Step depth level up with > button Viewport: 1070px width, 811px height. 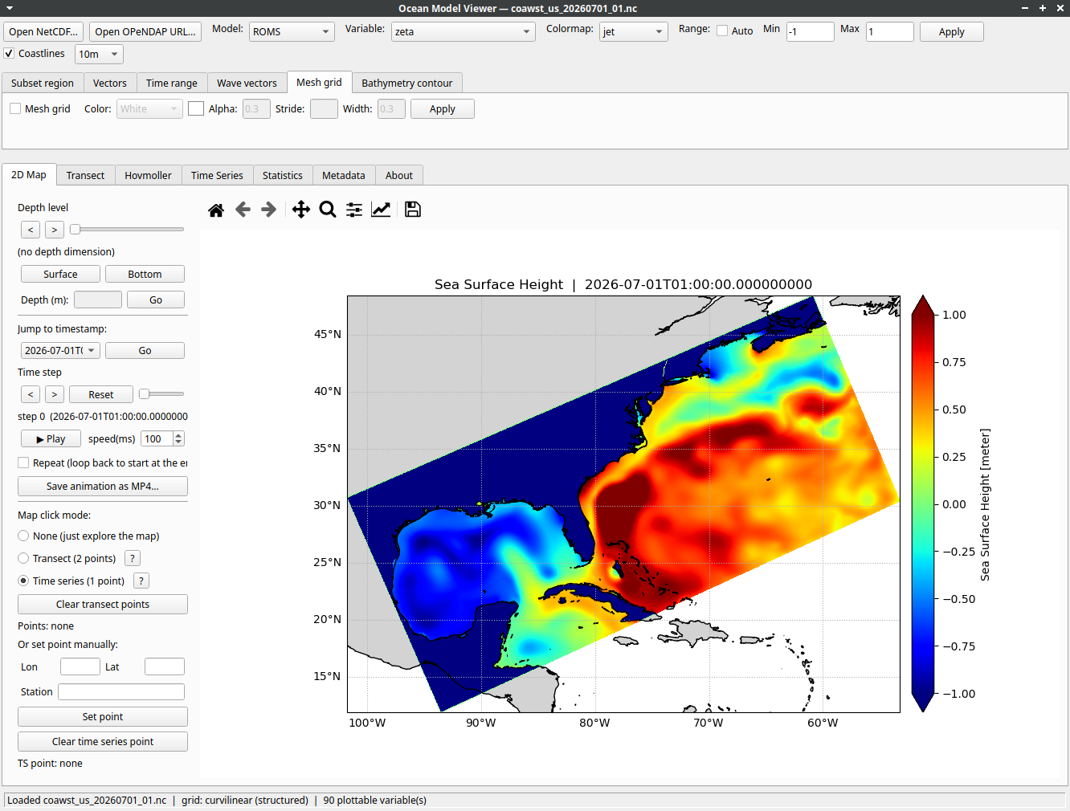[55, 230]
